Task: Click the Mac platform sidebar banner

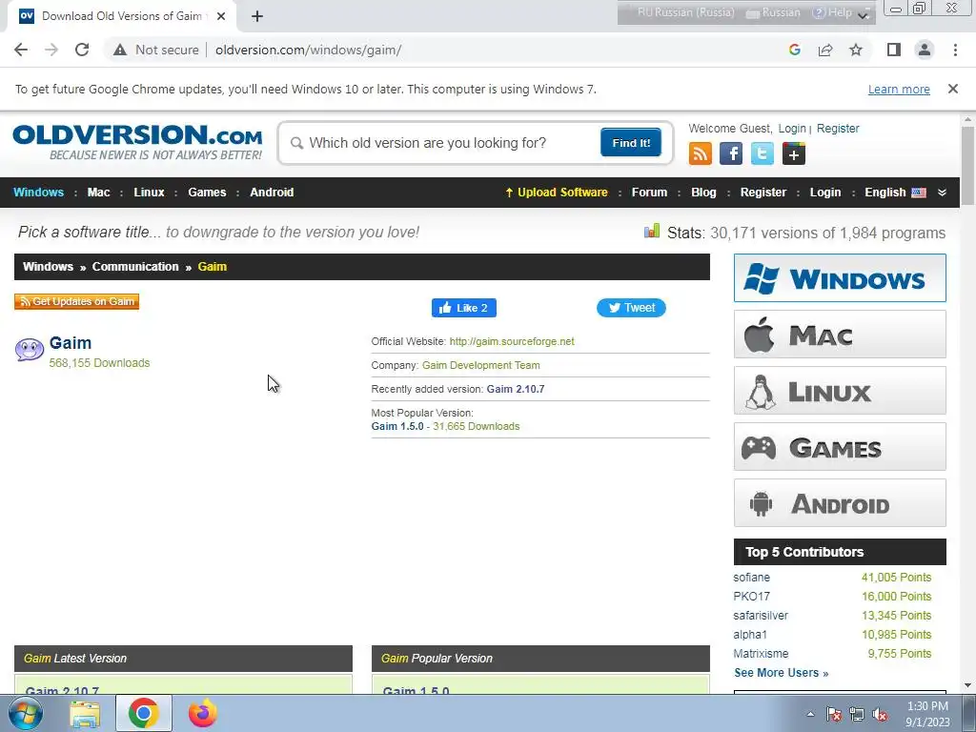Action: click(840, 335)
